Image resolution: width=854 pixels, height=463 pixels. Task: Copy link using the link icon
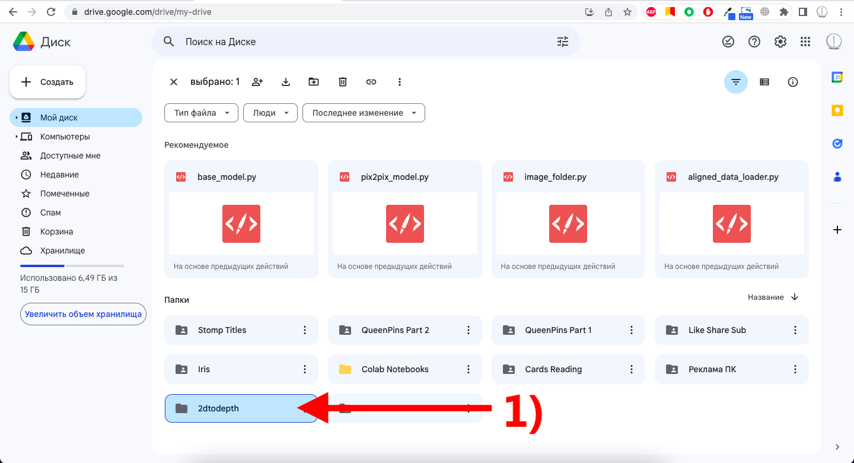click(x=371, y=82)
